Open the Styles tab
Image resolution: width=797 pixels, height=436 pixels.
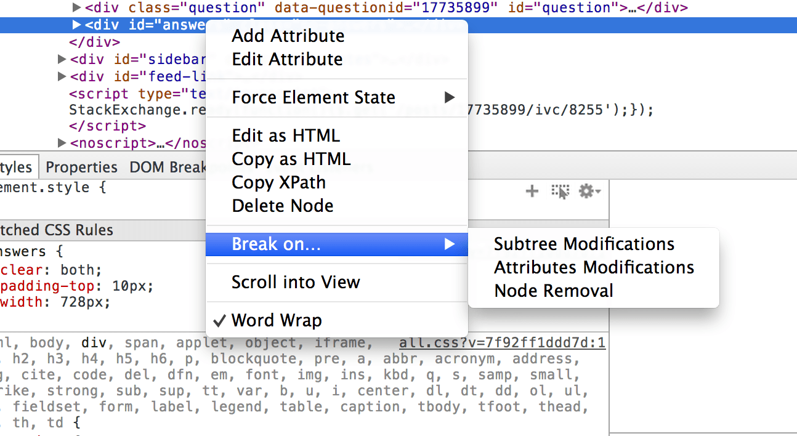[18, 168]
